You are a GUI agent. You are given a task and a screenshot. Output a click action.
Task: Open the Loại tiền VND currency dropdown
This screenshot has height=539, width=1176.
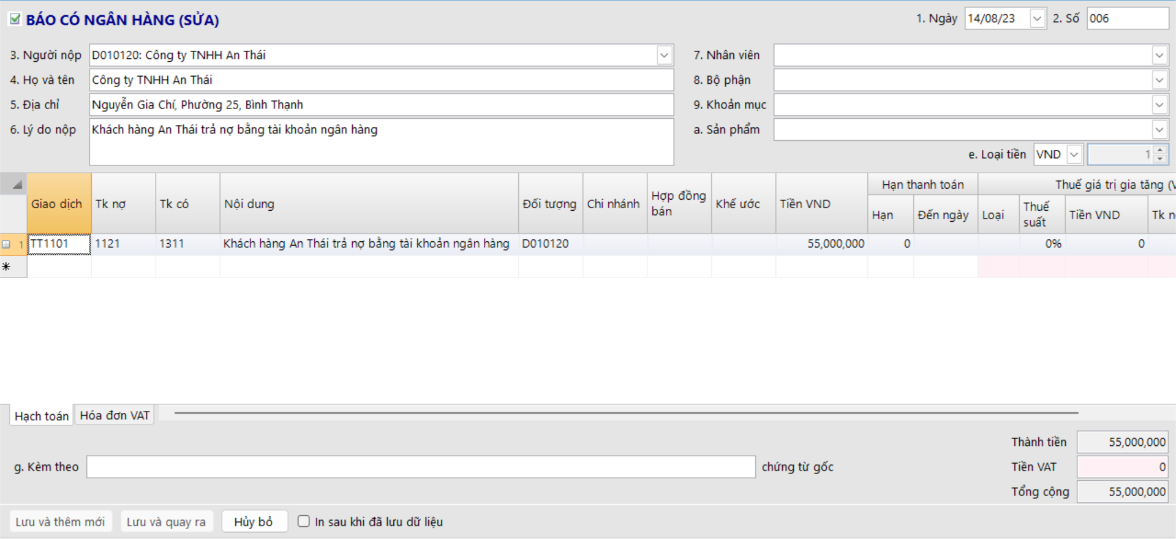[x=1074, y=154]
